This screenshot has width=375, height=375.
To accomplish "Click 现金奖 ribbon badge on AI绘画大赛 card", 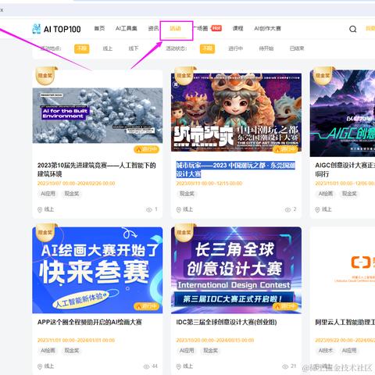I will click(x=45, y=232).
